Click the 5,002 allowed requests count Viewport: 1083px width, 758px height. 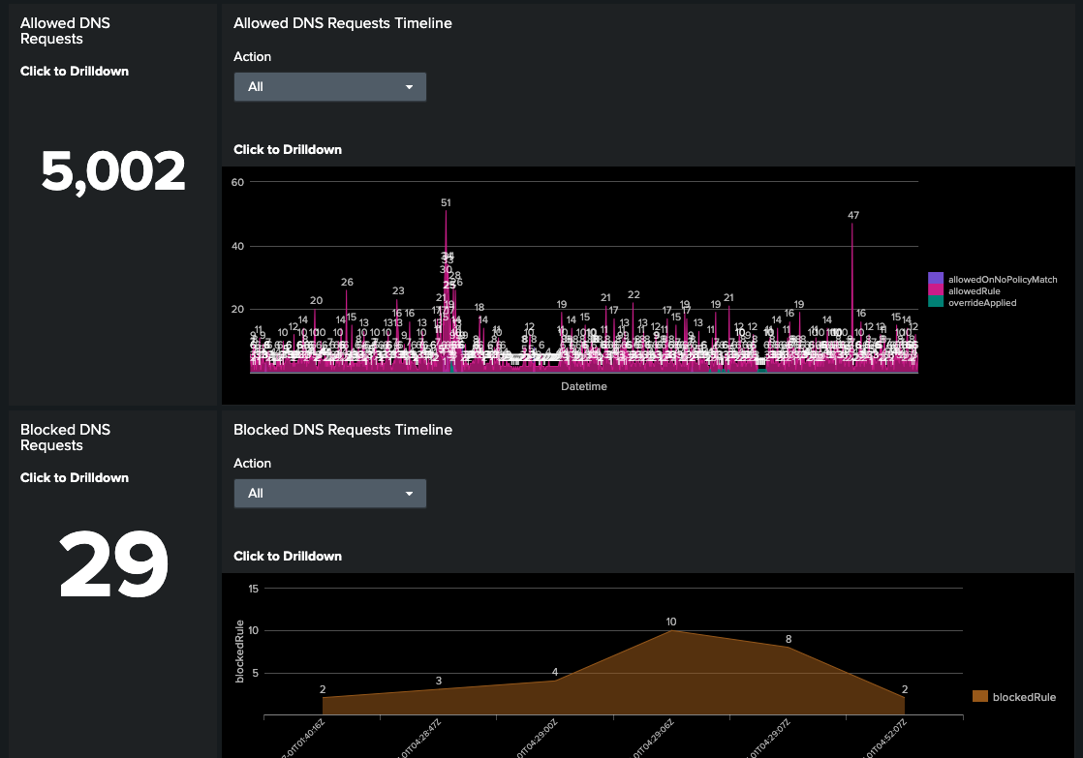click(x=114, y=169)
